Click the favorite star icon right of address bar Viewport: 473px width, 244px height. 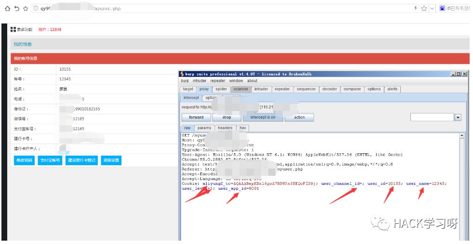pyautogui.click(x=424, y=9)
